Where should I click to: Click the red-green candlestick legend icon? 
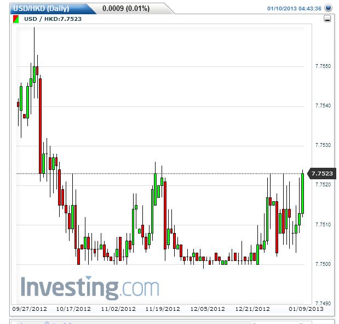tap(16, 19)
